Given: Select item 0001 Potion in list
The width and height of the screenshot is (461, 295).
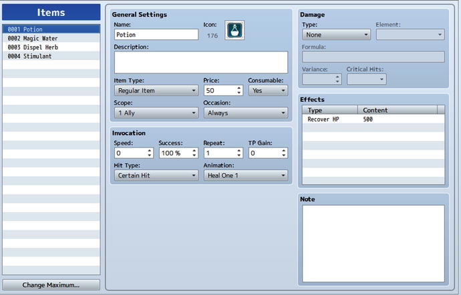Looking at the screenshot, I should click(x=51, y=29).
